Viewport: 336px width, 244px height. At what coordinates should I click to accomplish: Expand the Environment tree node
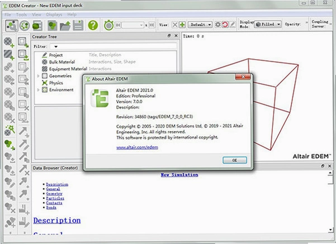coord(38,90)
